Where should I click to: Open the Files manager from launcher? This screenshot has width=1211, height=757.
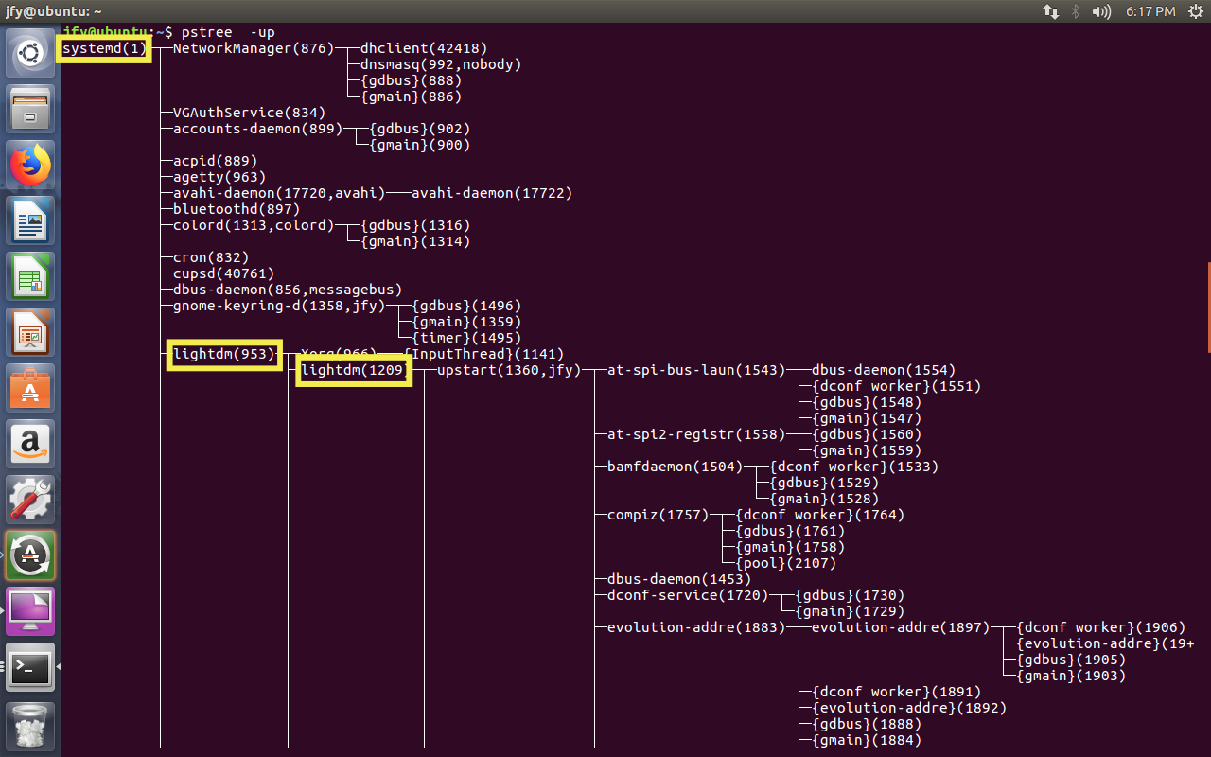[30, 109]
